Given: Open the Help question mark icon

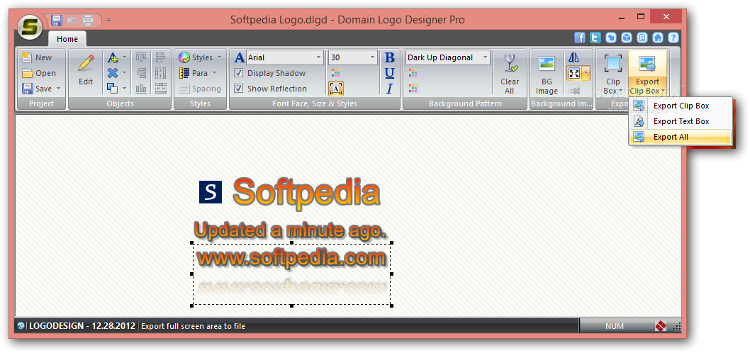Looking at the screenshot, I should click(673, 38).
